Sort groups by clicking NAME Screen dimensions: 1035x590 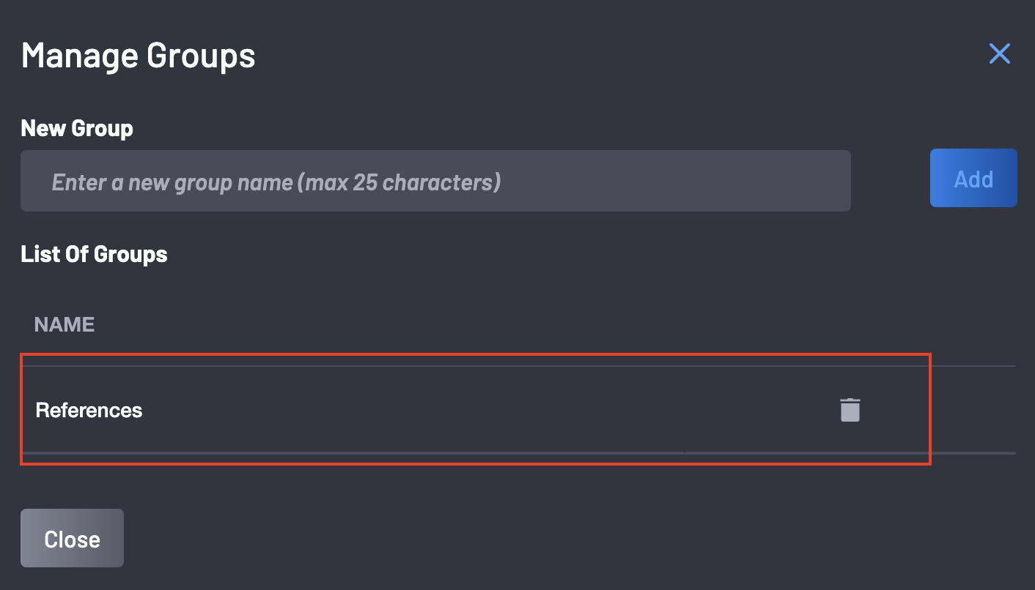65,325
